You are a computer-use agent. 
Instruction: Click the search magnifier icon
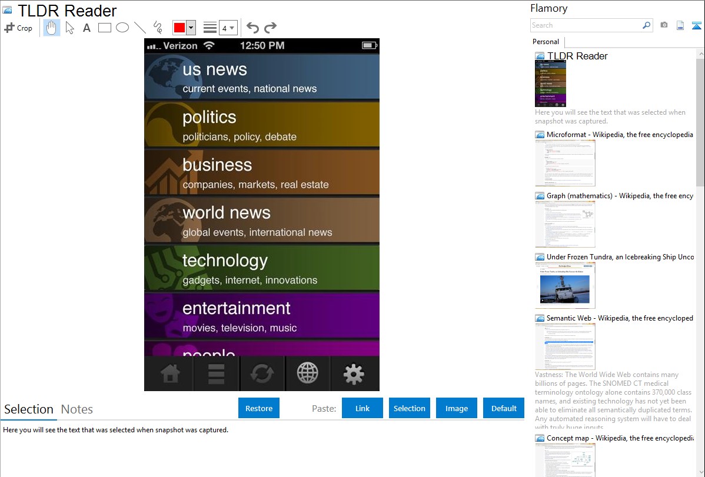(x=647, y=25)
